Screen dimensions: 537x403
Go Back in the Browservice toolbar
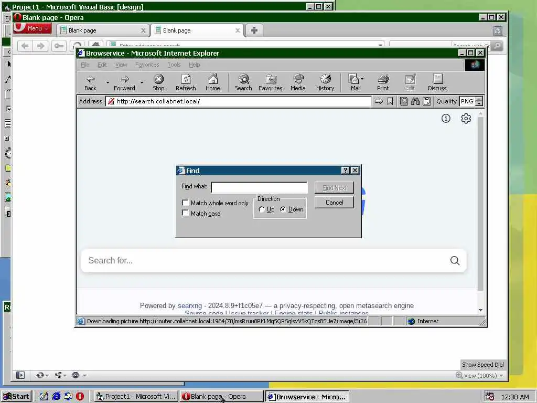pyautogui.click(x=90, y=83)
